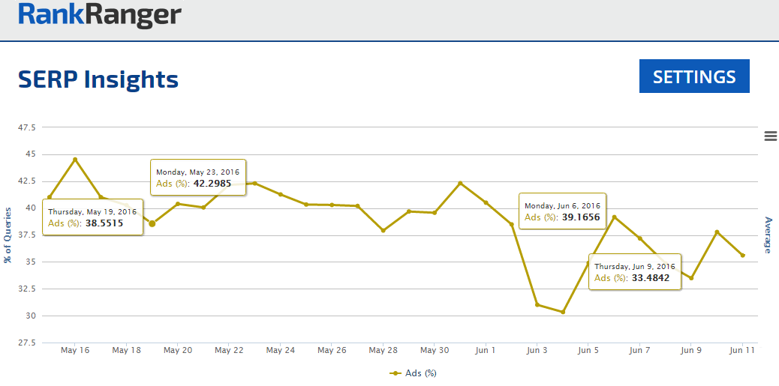Click the May 28 data point dip
The image size is (779, 386).
click(383, 231)
